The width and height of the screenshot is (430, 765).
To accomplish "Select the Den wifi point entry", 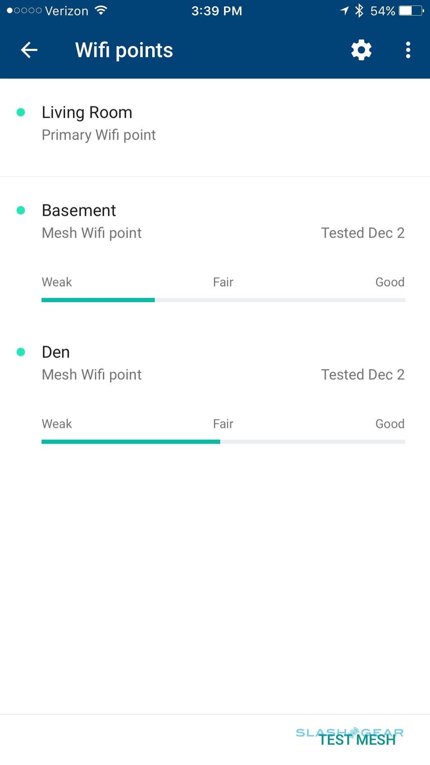I will [56, 352].
